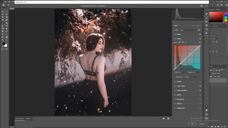Select the Point Curve adjust mode
The image size is (228, 128).
183,42
